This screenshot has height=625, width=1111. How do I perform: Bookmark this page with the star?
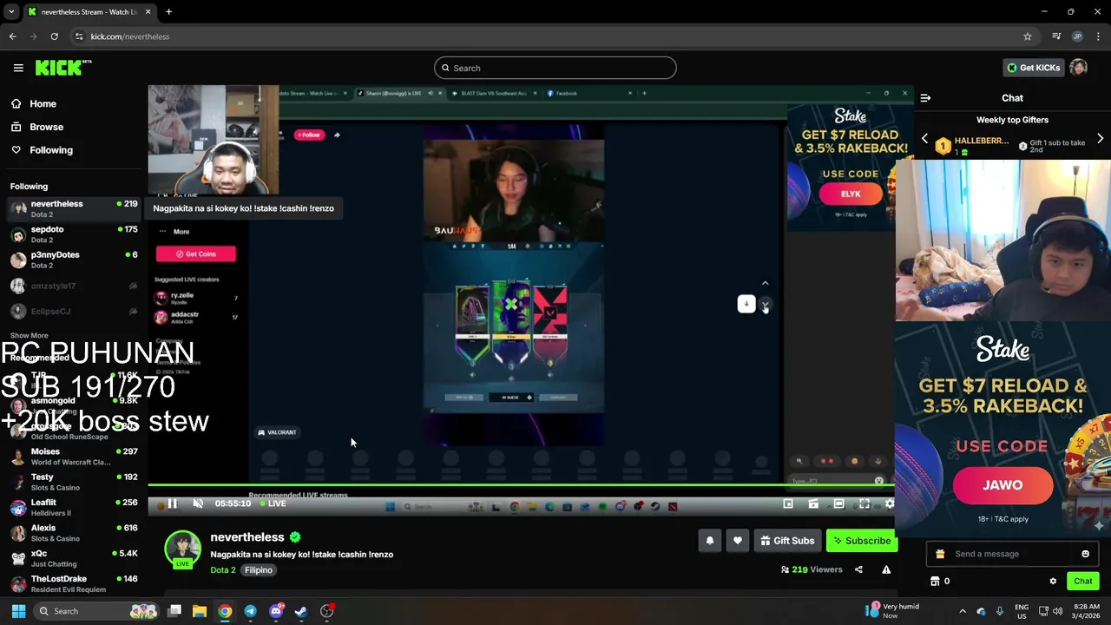(x=1028, y=36)
